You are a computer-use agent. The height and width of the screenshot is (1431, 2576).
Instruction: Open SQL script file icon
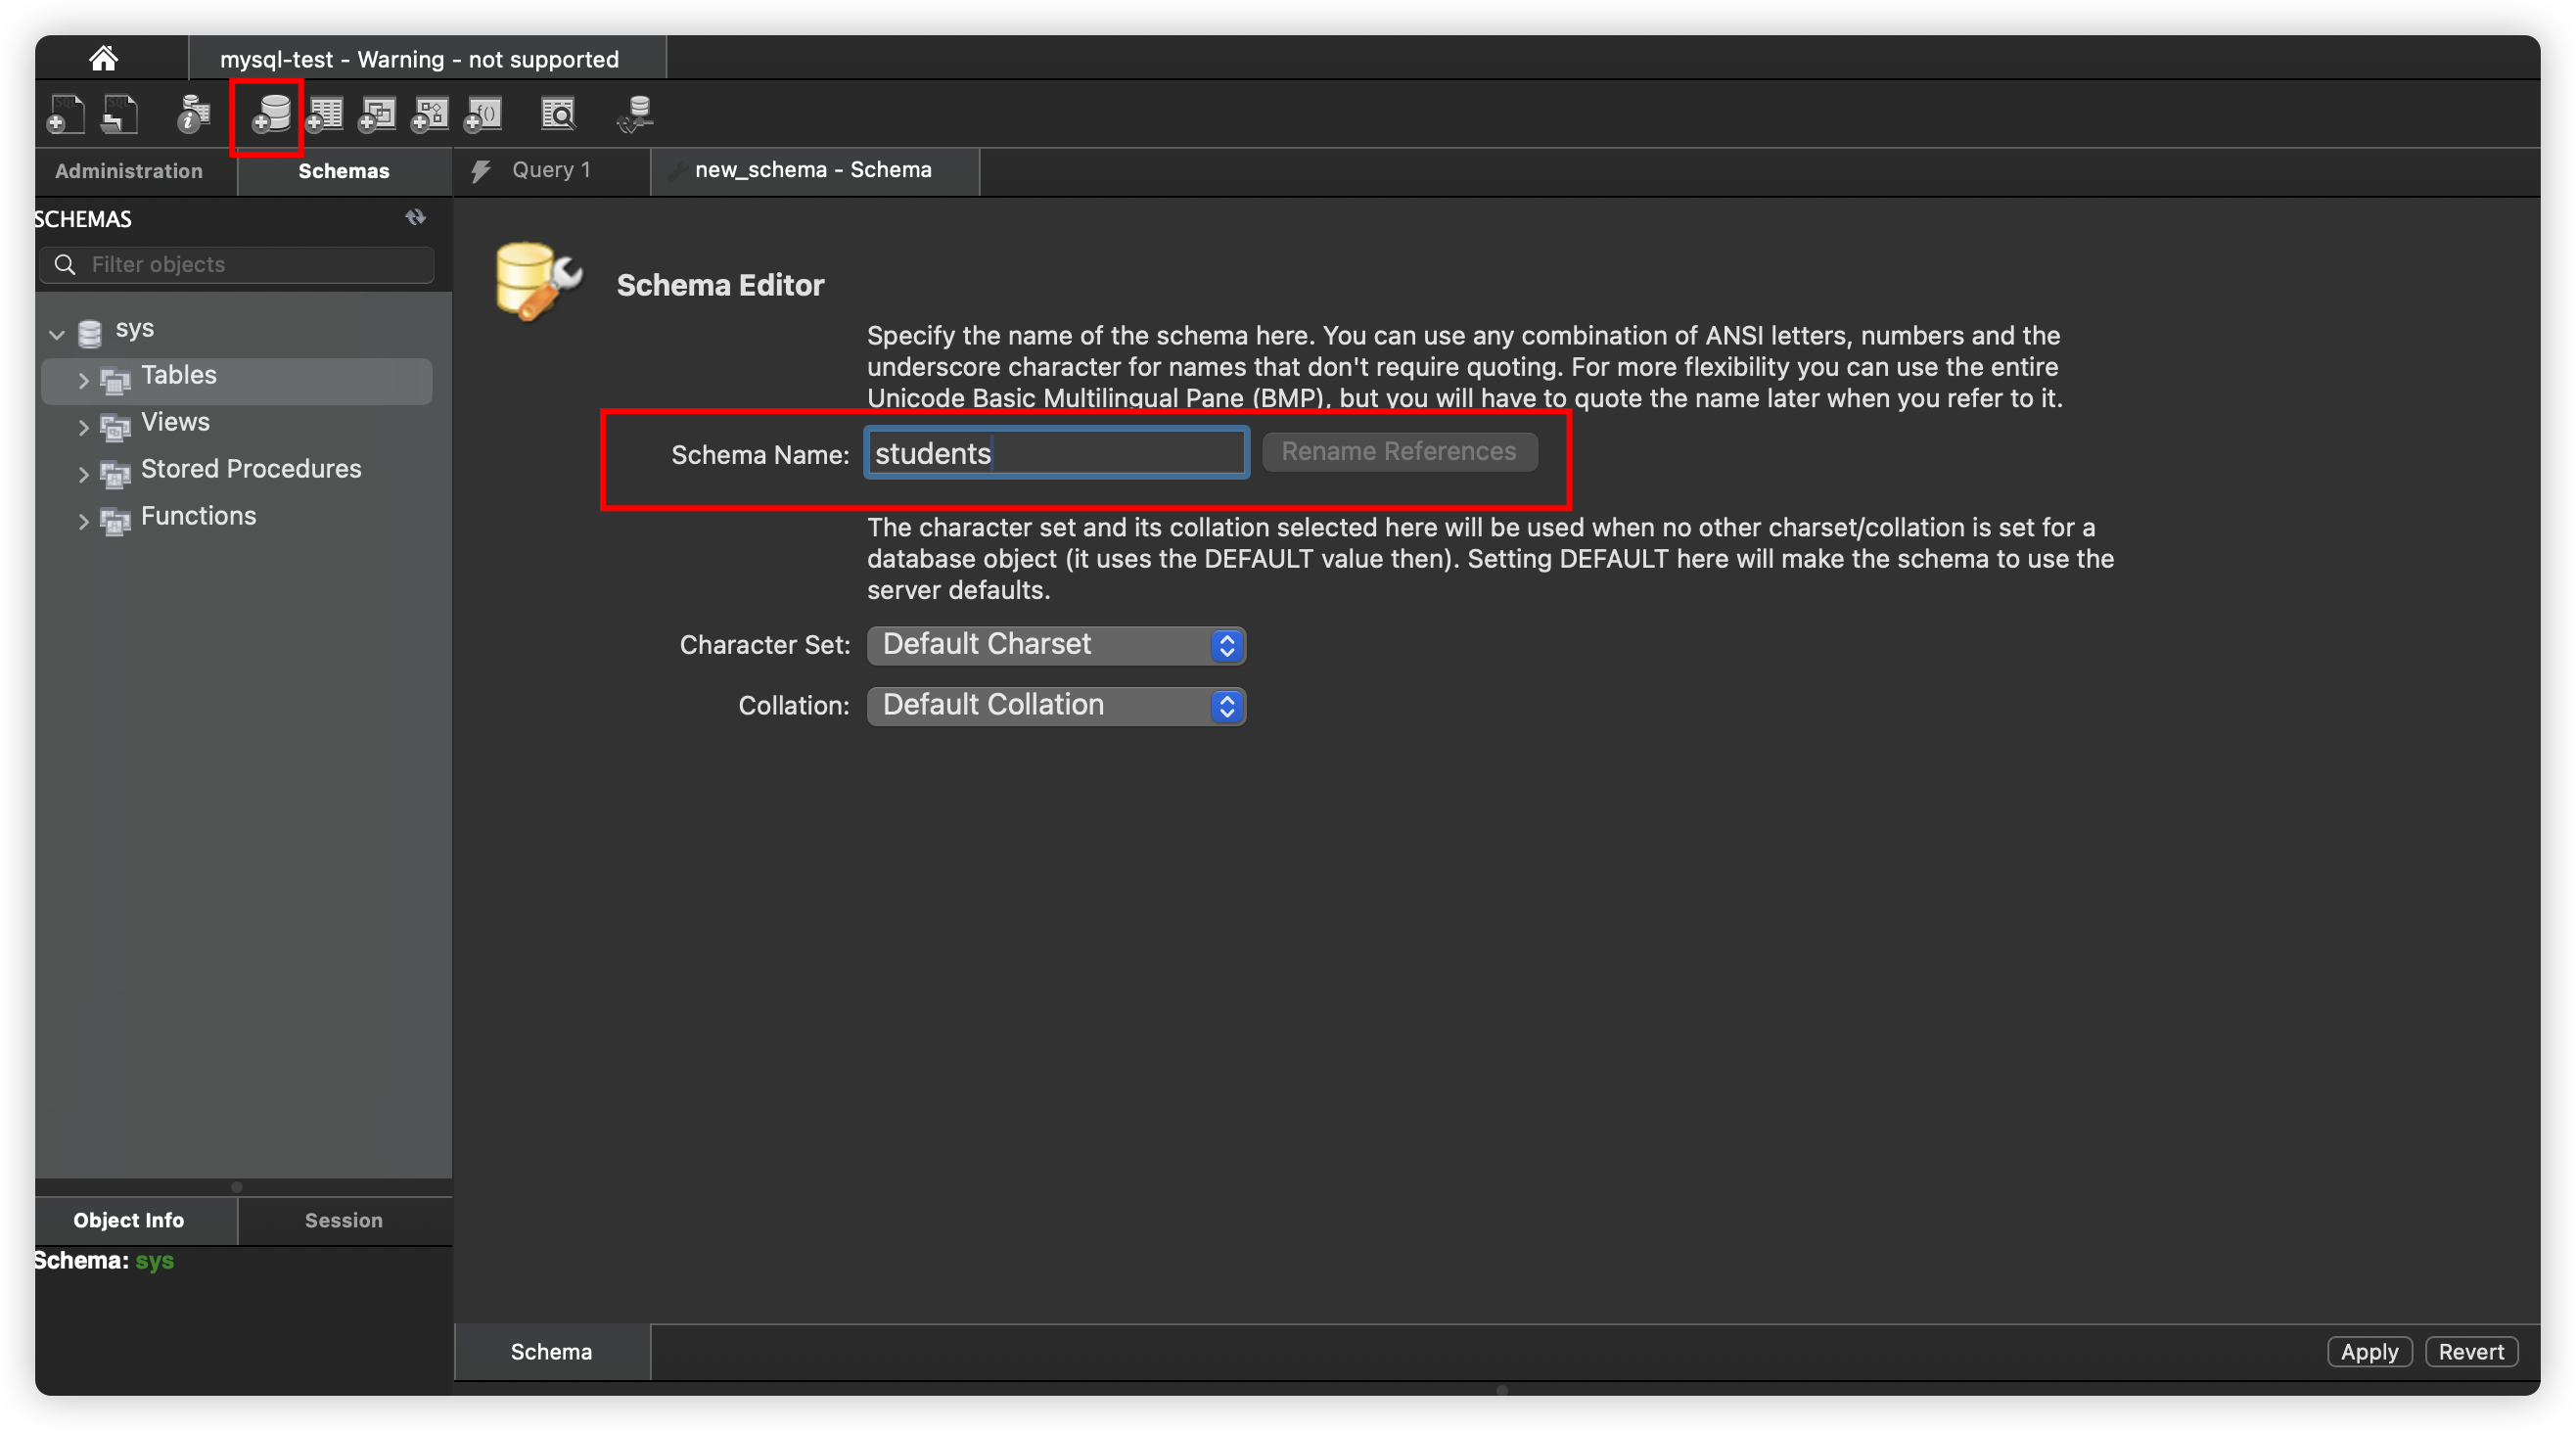pos(120,114)
